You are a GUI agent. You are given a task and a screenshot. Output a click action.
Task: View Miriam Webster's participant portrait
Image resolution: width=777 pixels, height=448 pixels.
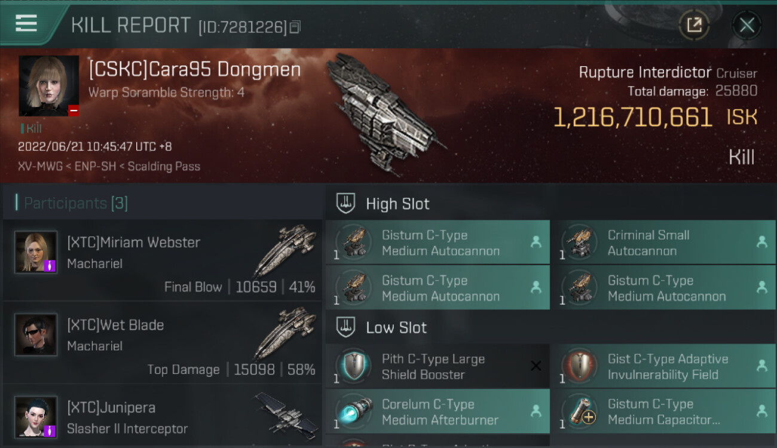pos(36,252)
